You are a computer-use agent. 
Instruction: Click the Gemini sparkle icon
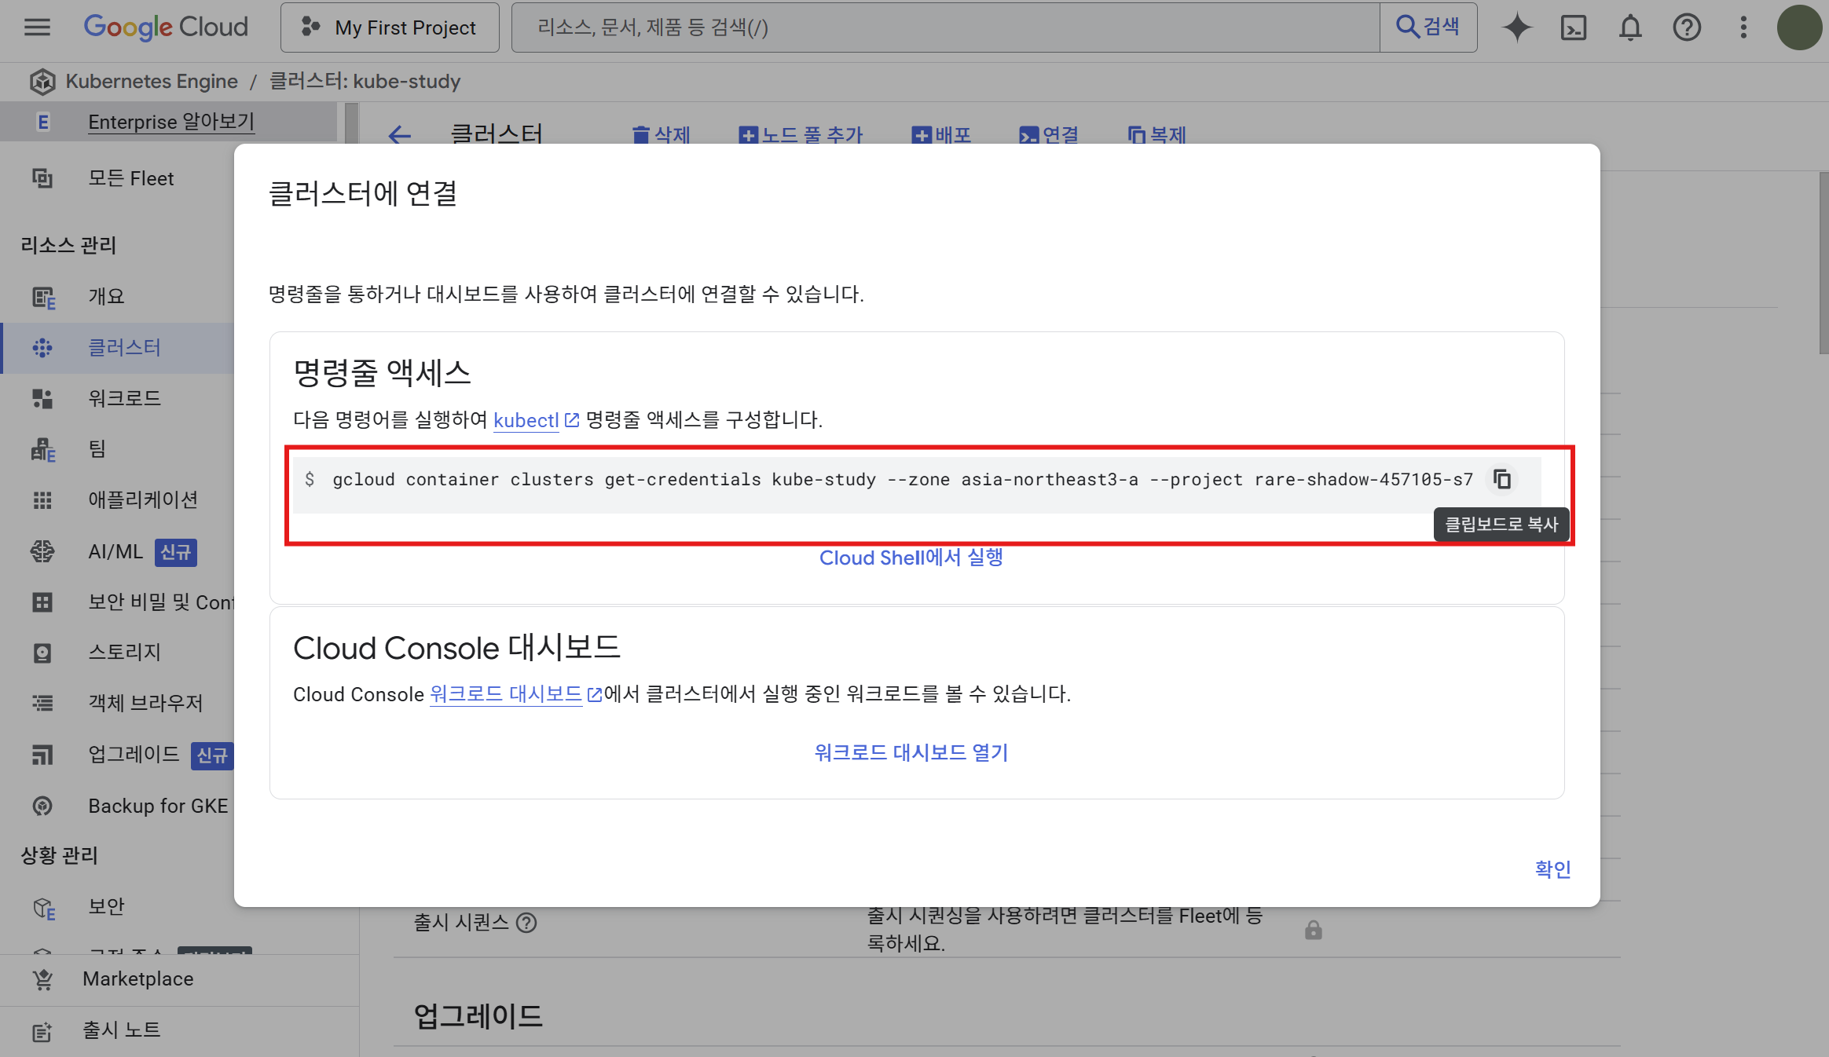click(x=1516, y=27)
